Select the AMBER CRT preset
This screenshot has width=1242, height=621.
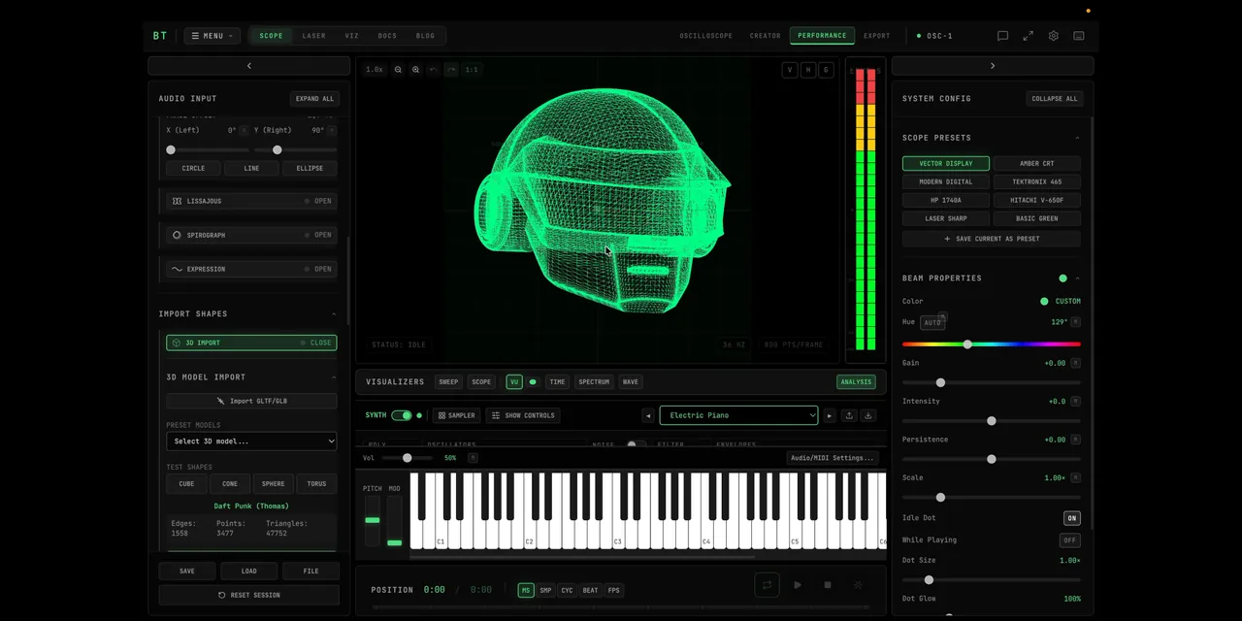click(x=1036, y=163)
